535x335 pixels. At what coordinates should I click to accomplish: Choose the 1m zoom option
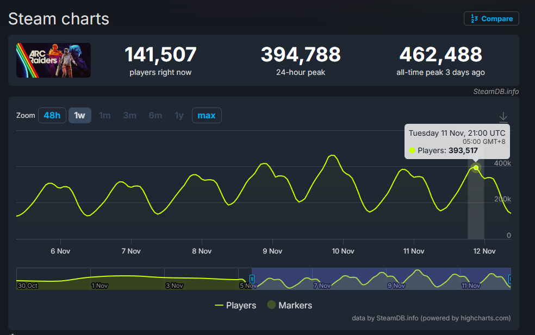tap(105, 115)
